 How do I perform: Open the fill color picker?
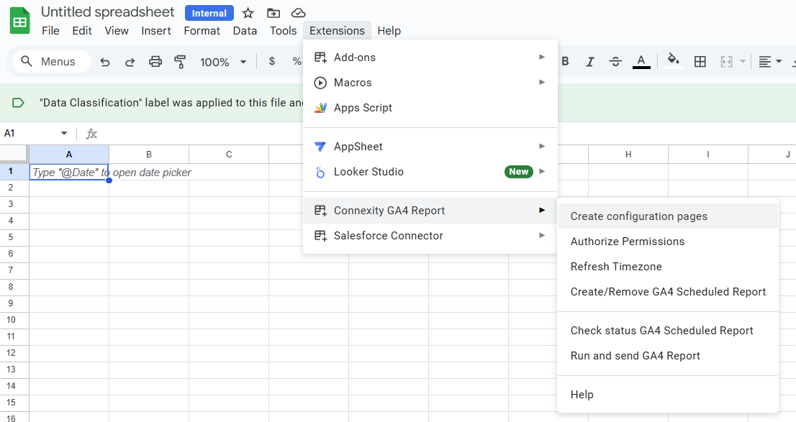(673, 61)
